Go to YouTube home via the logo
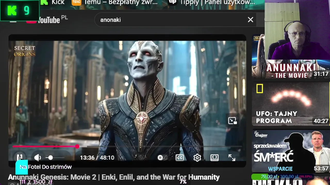 pos(47,20)
